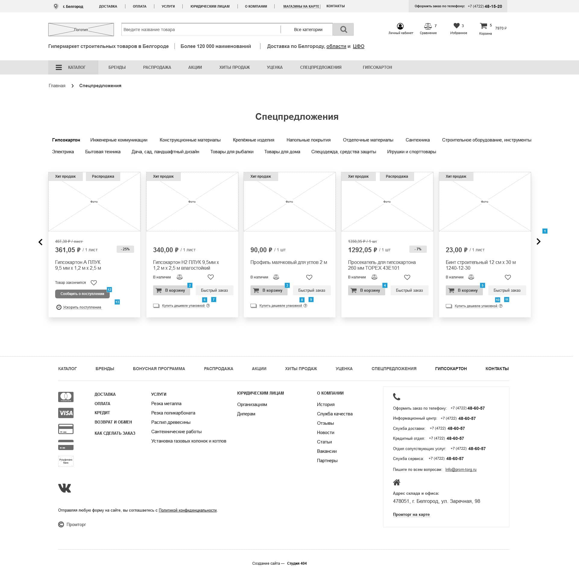
Task: Click the phone handset icon in footer
Action: [x=397, y=397]
